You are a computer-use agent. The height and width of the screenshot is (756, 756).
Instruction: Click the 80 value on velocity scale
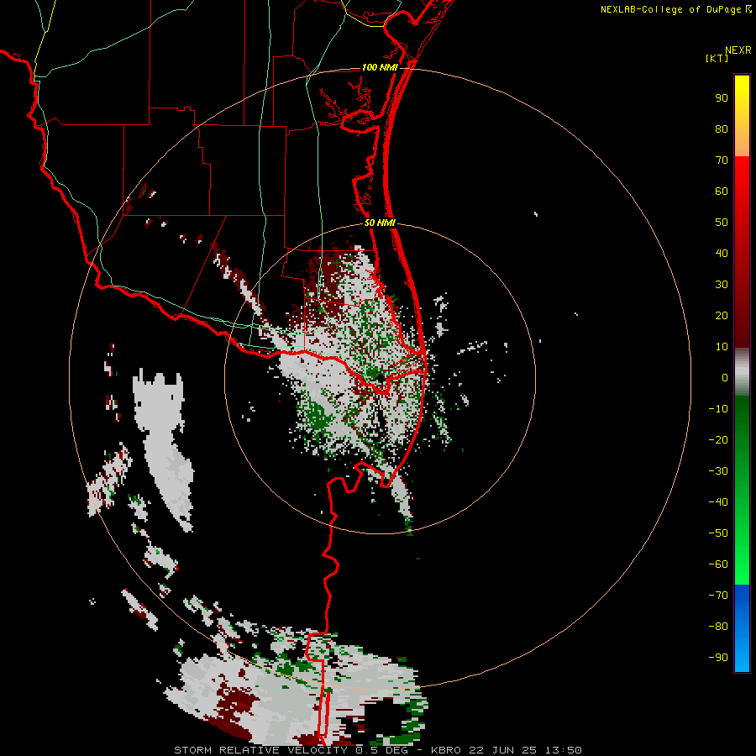[722, 129]
